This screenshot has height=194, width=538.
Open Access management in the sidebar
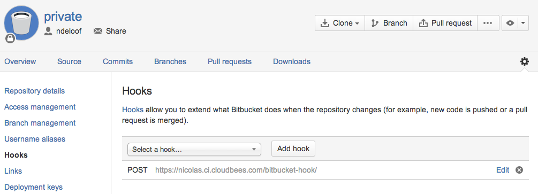[x=40, y=107]
